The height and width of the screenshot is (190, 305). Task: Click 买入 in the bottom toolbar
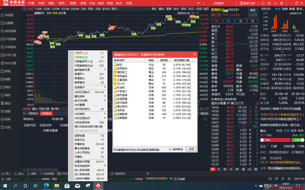[6, 174]
